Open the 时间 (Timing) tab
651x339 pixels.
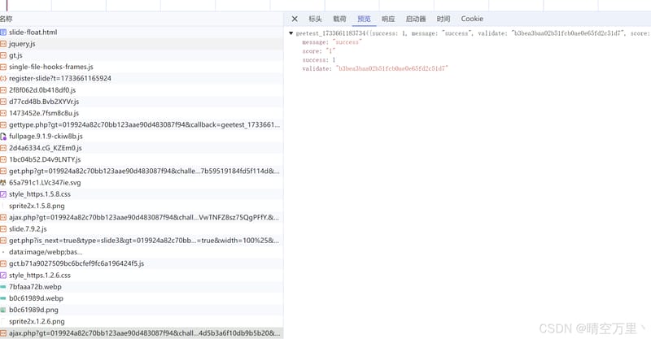click(443, 19)
